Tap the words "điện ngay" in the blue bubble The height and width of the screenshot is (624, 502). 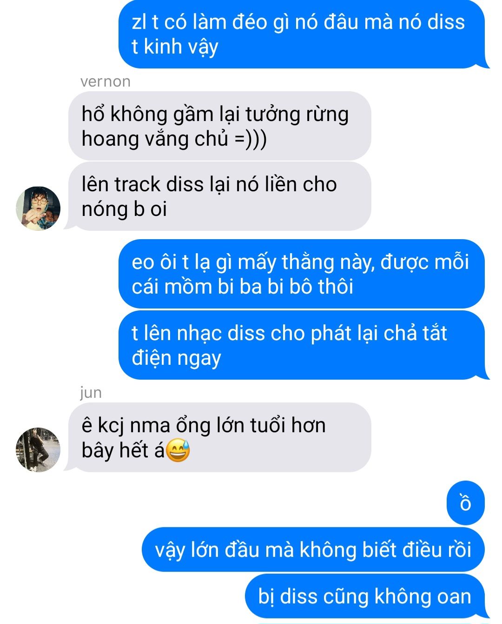click(x=176, y=358)
